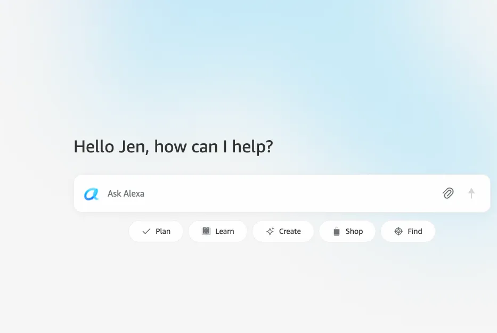Click empty middle area of prompt box
The image size is (497, 333).
(286, 193)
